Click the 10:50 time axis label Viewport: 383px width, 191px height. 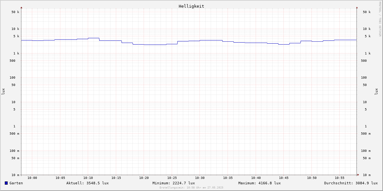pos(312,178)
